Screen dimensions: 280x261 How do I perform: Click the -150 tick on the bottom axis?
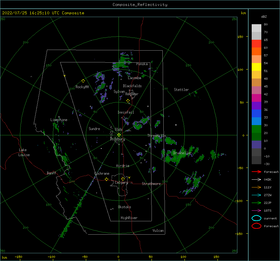point(18,257)
